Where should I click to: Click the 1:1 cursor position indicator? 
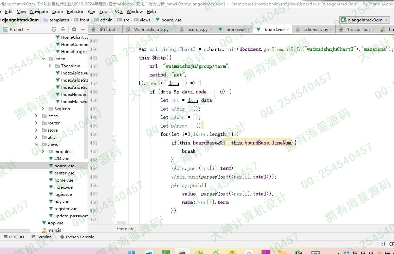(382, 244)
